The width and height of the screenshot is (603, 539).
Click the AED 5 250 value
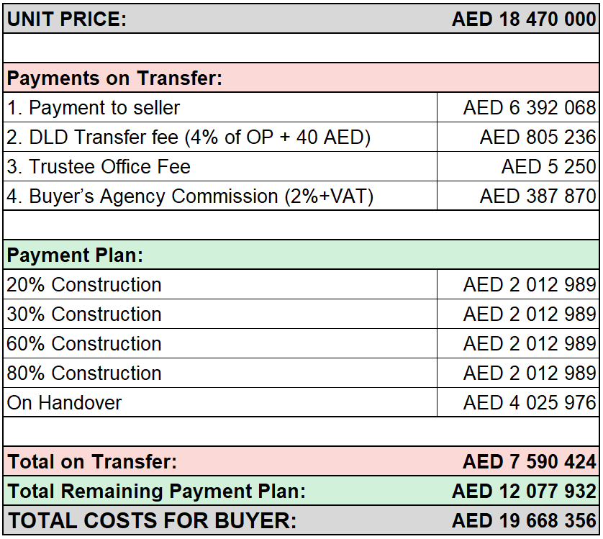pos(548,167)
